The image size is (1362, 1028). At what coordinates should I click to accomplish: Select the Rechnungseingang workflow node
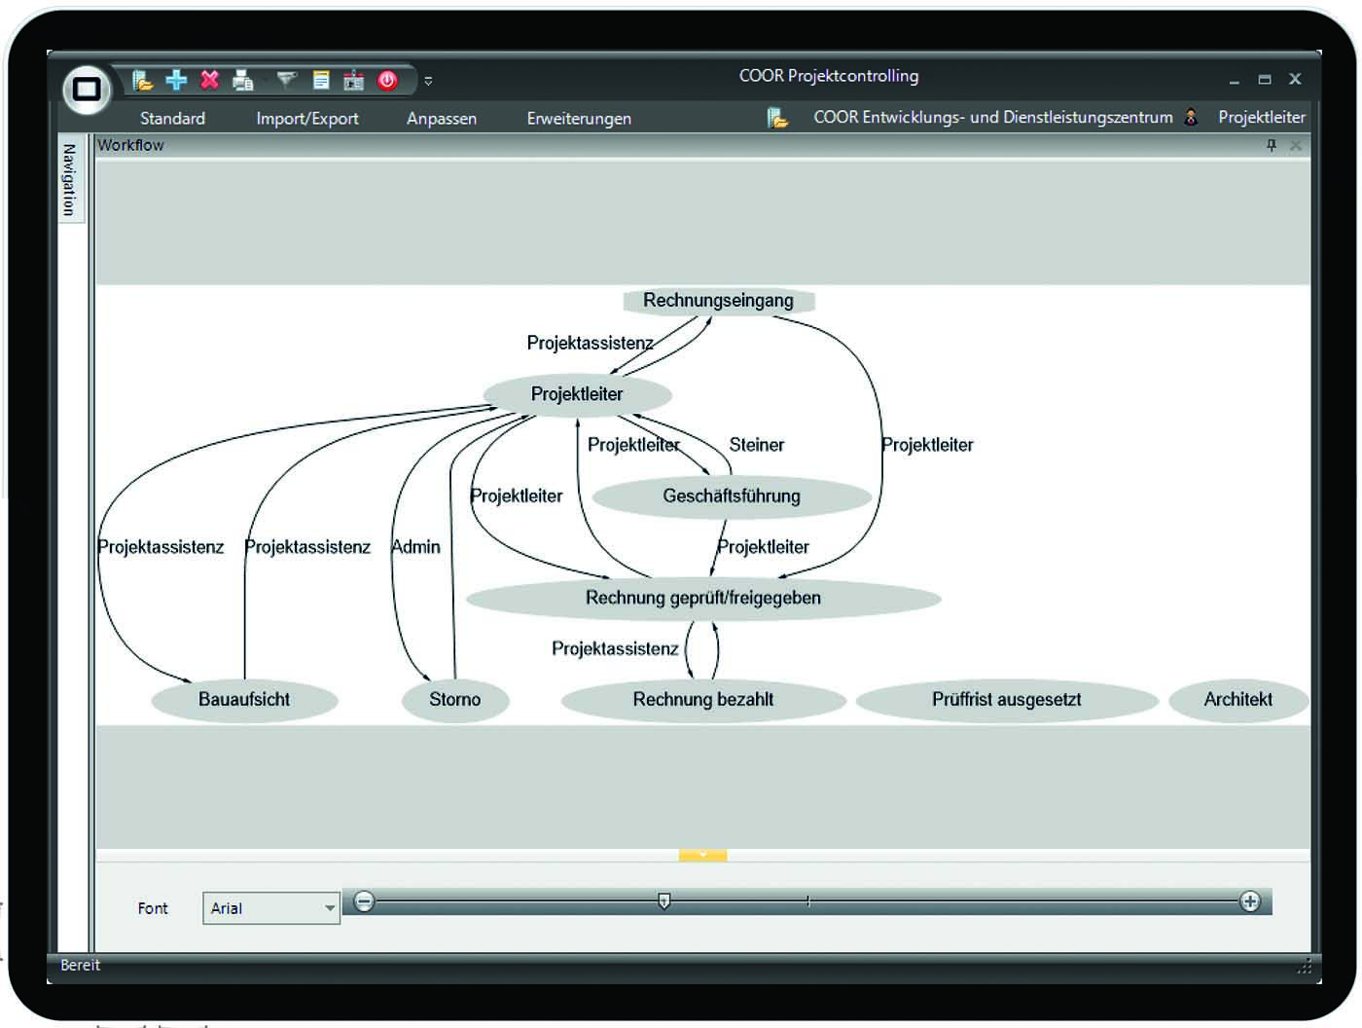[718, 301]
